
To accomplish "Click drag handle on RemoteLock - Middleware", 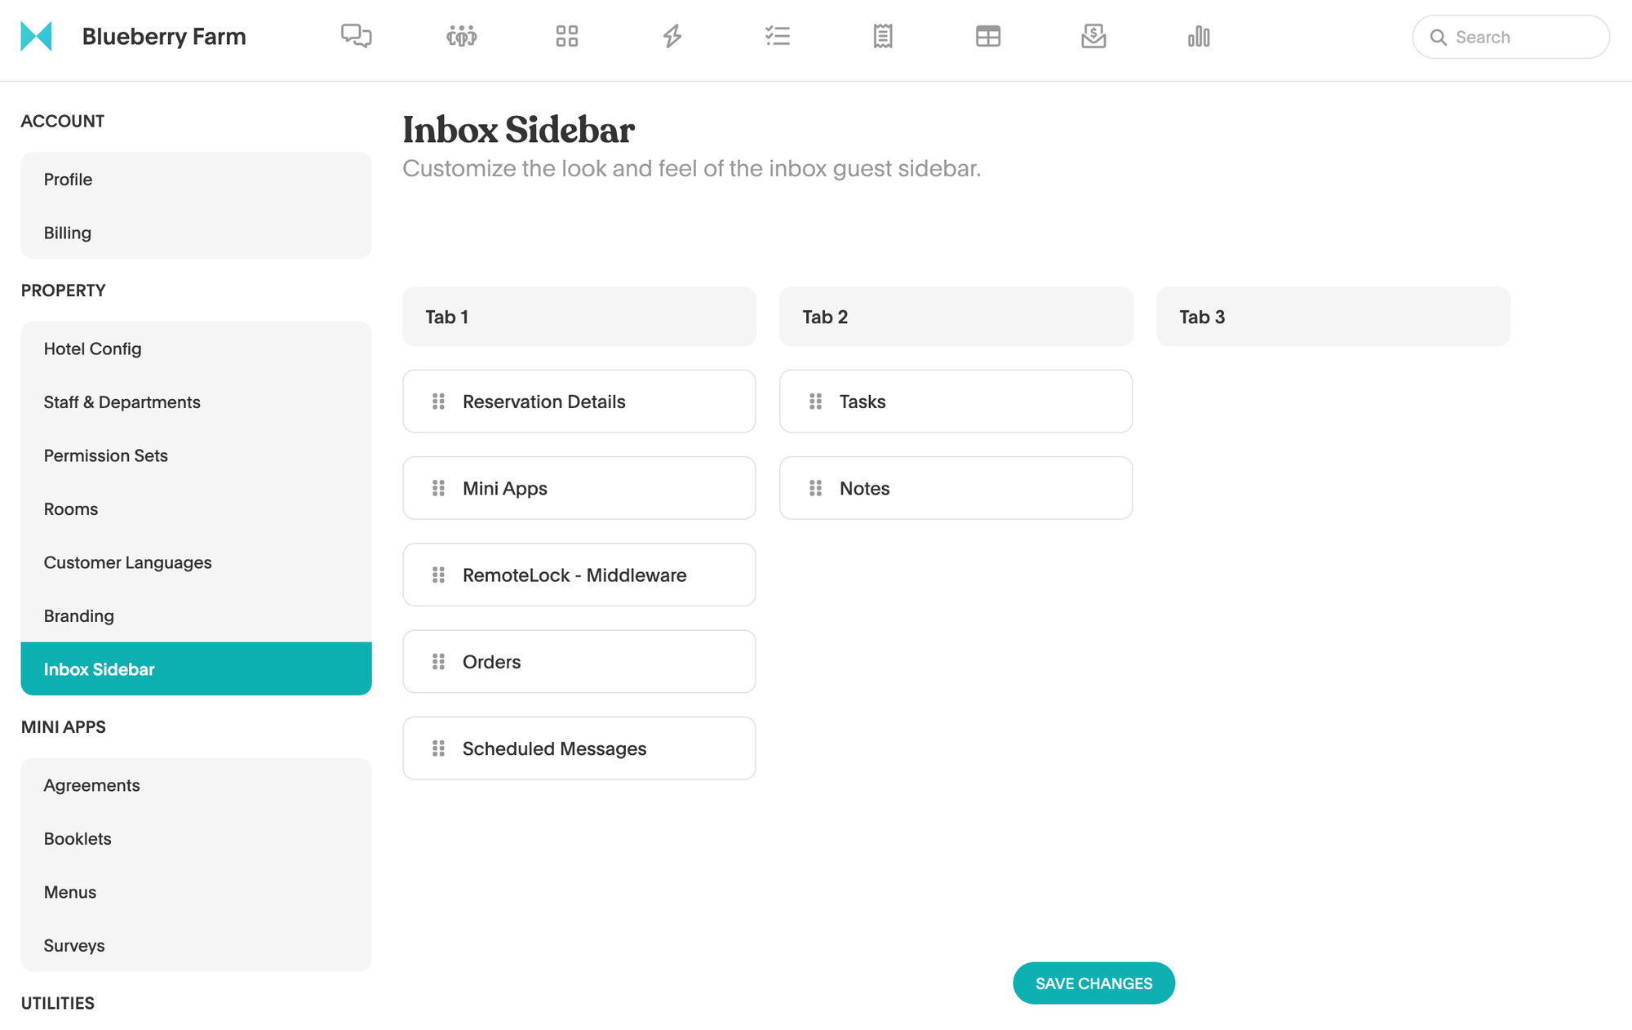I will [439, 575].
